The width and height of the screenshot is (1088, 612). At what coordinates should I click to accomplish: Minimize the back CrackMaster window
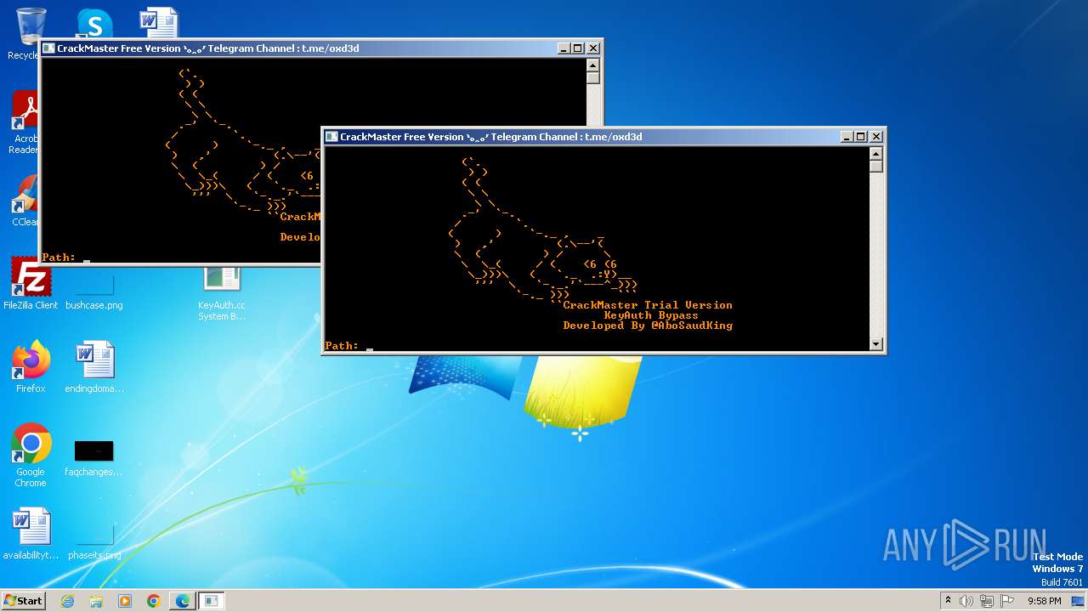click(564, 48)
